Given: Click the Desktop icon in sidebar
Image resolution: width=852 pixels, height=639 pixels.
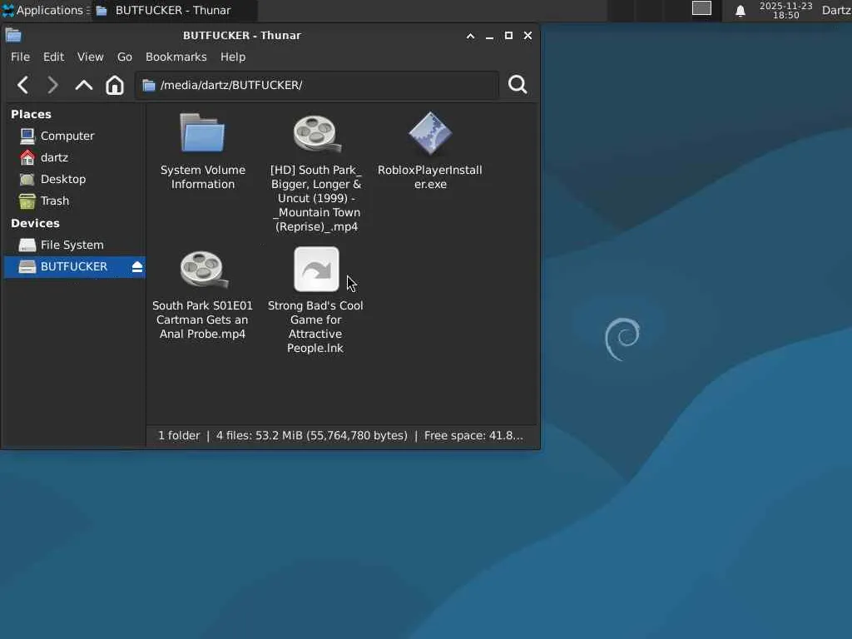Looking at the screenshot, I should (x=27, y=180).
